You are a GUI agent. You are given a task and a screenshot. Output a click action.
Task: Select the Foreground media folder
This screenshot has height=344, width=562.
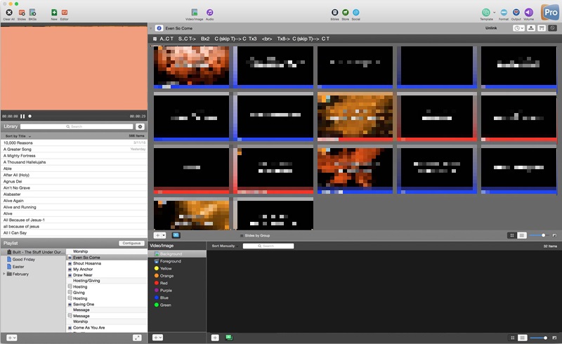[178, 261]
